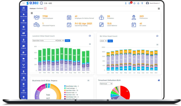Open Projects in the sidebar
The image size is (181, 106).
tap(24, 47)
